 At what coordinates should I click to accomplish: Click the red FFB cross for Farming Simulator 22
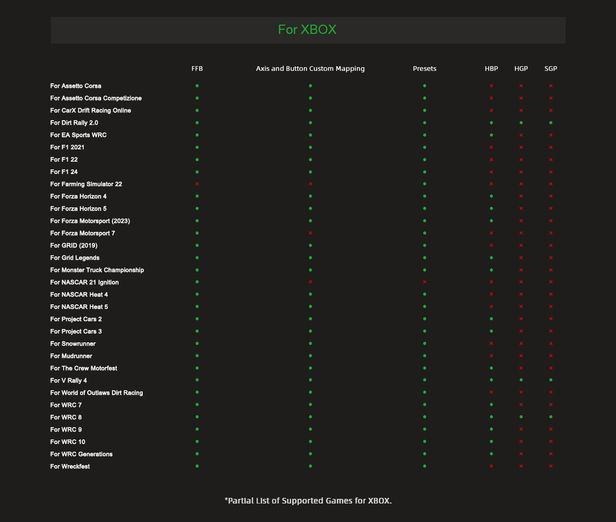(x=197, y=184)
